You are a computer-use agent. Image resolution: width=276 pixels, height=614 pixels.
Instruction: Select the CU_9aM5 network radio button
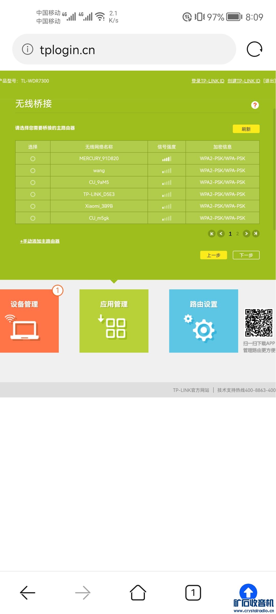[x=33, y=182]
